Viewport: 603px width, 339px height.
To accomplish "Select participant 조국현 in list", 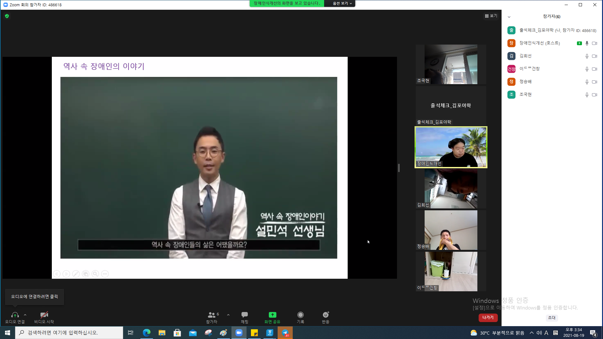I will point(552,94).
